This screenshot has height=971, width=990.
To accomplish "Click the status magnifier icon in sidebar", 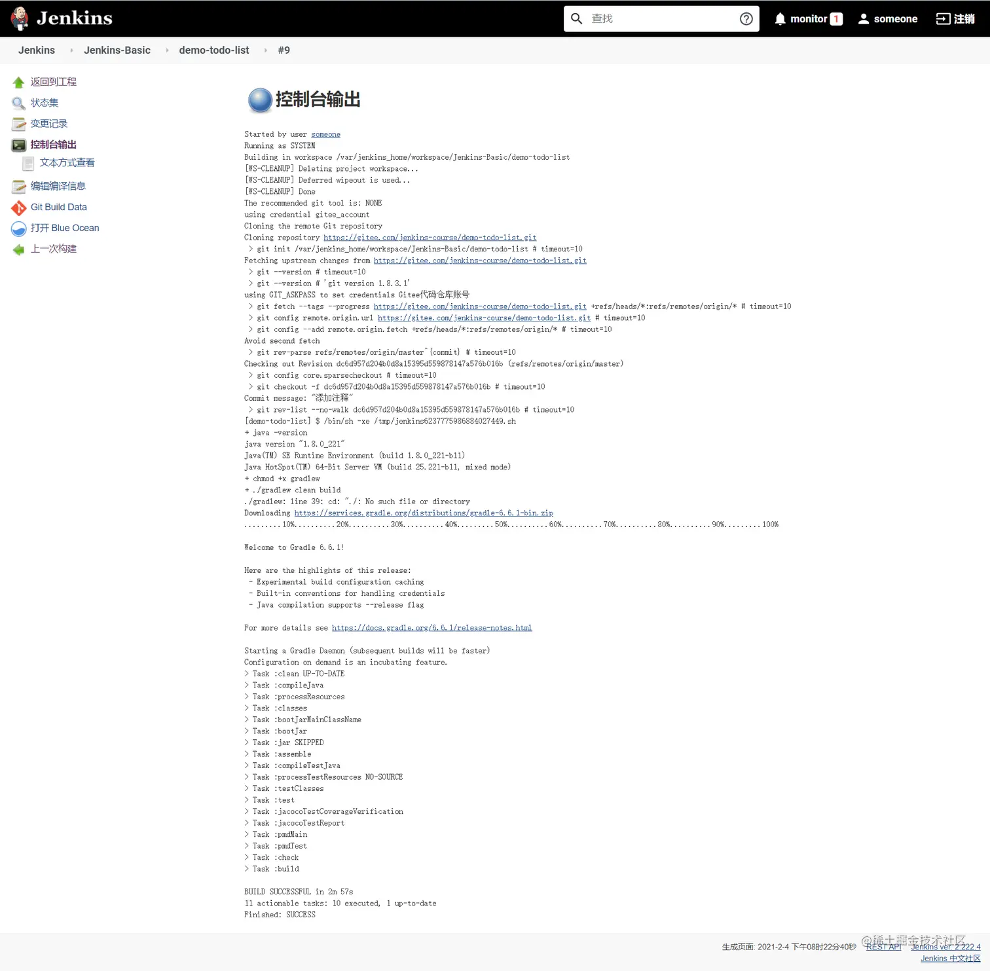I will pos(19,103).
